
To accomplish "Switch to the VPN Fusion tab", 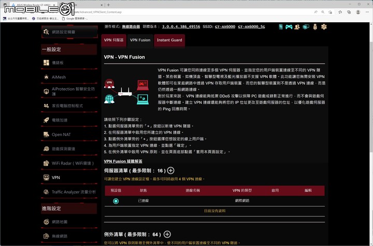I will pyautogui.click(x=140, y=40).
